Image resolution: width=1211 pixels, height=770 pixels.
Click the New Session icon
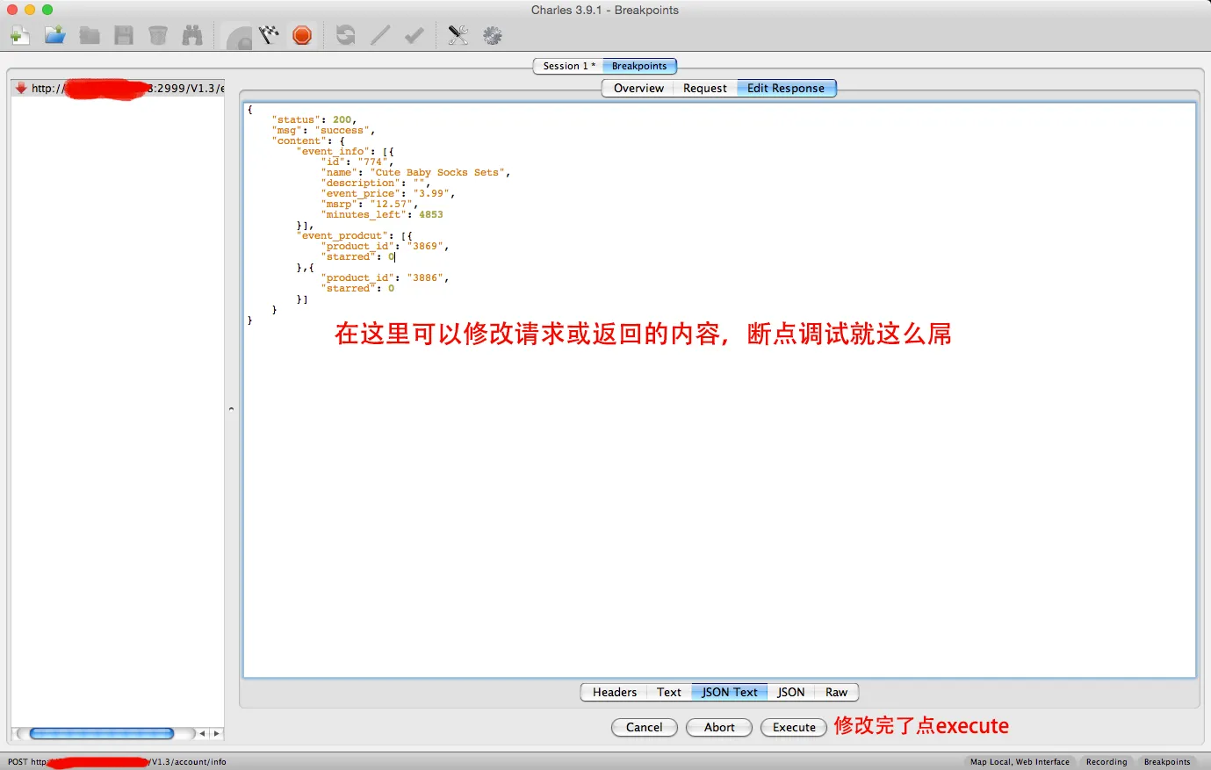click(x=19, y=35)
